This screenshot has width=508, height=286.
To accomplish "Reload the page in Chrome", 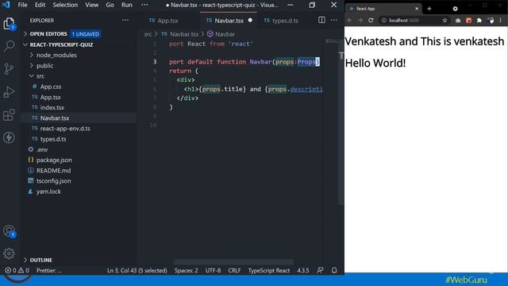I will pyautogui.click(x=371, y=20).
